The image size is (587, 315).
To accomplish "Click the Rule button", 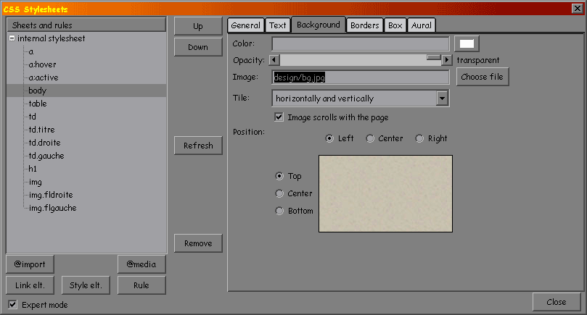I will pyautogui.click(x=141, y=285).
